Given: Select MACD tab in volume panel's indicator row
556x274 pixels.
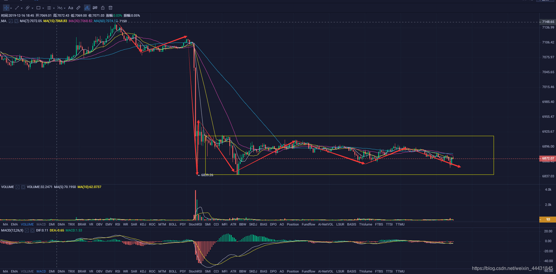Looking at the screenshot, I should [x=41, y=225].
